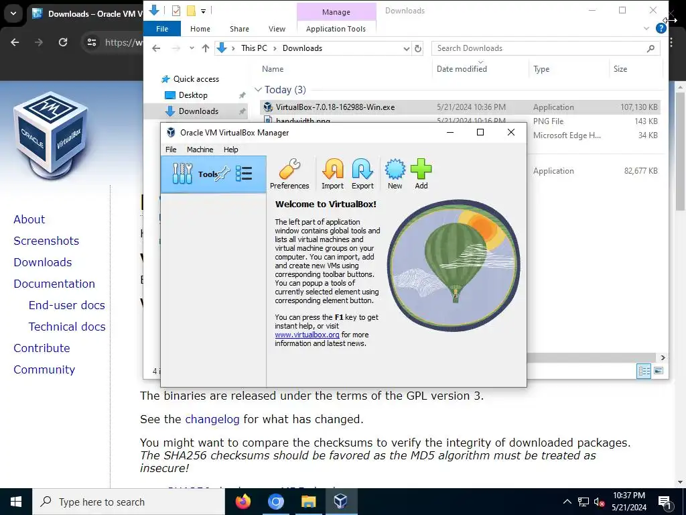Image resolution: width=686 pixels, height=515 pixels.
Task: Open the End-user docs link
Action: click(x=66, y=305)
